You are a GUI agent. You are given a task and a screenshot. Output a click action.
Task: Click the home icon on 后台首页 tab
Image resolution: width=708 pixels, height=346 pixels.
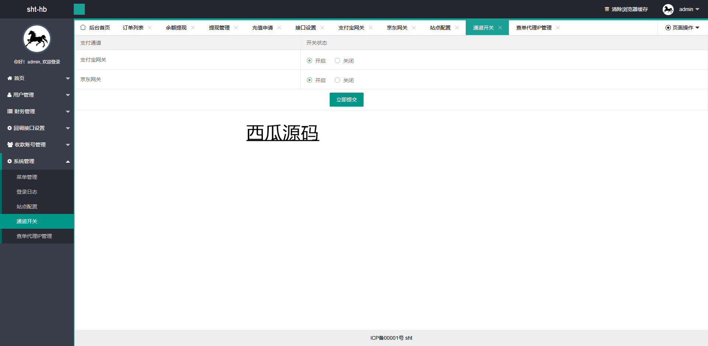[x=83, y=27]
